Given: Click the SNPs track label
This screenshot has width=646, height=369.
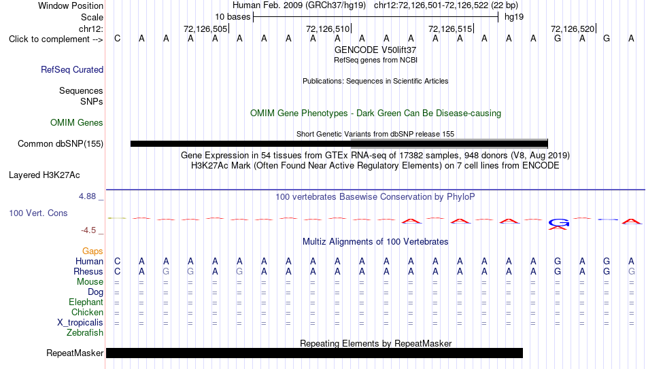Looking at the screenshot, I should point(92,101).
